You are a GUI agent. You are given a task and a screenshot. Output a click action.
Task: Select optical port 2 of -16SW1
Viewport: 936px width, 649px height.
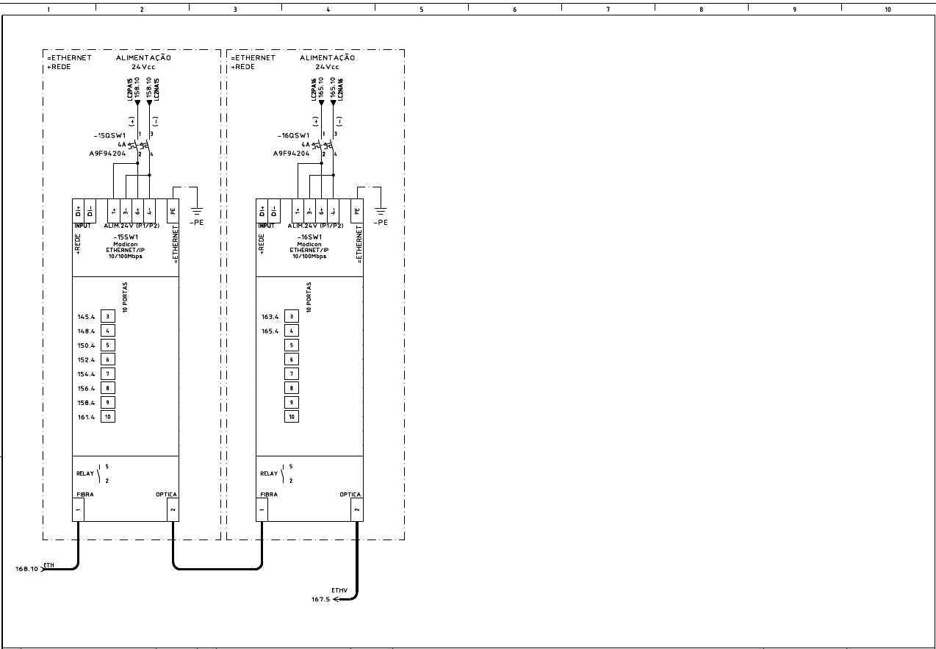coord(356,509)
